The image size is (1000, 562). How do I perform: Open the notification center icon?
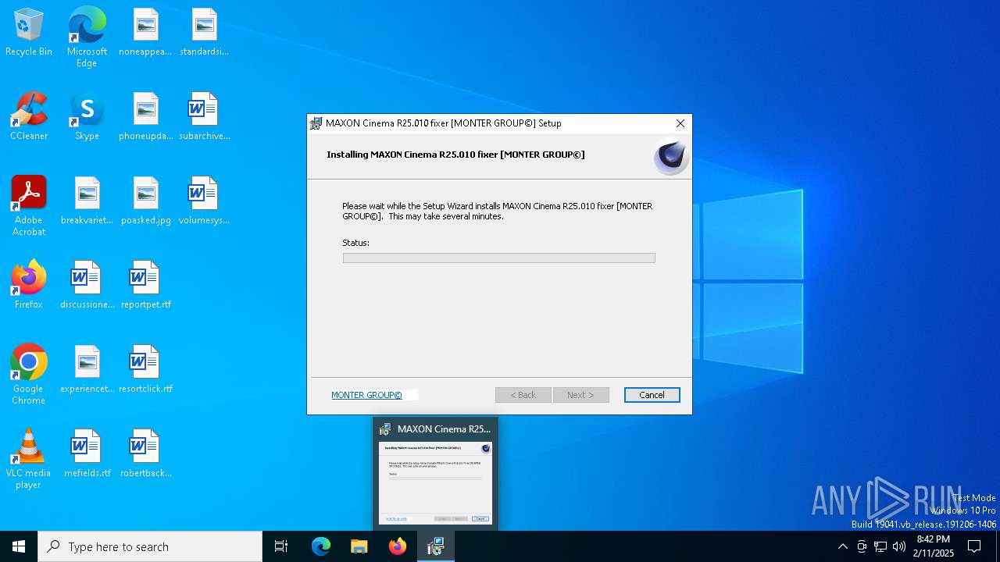coord(974,546)
